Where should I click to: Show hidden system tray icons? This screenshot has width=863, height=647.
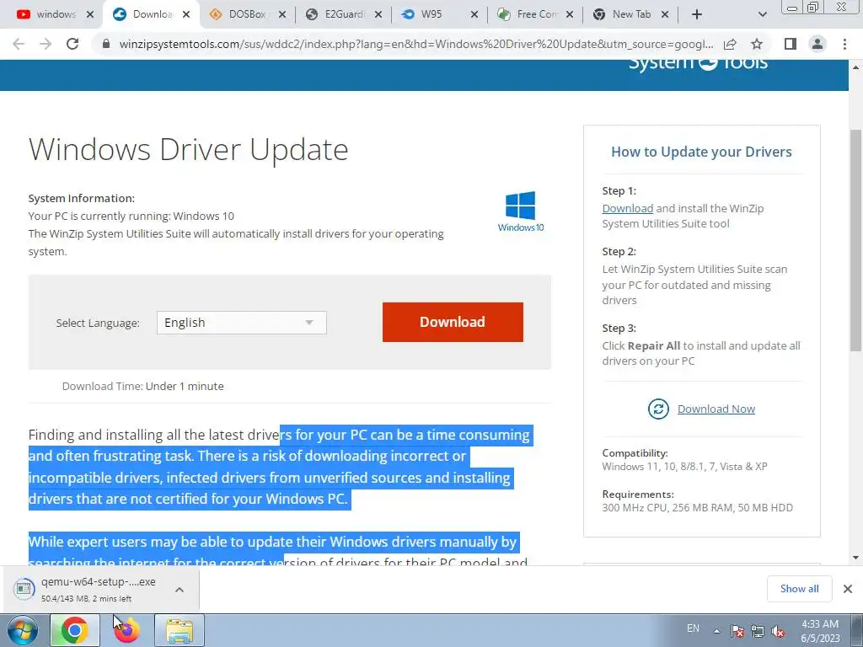(x=716, y=631)
